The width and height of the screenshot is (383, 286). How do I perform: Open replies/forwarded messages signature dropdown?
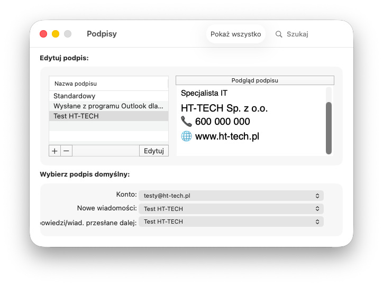point(231,222)
